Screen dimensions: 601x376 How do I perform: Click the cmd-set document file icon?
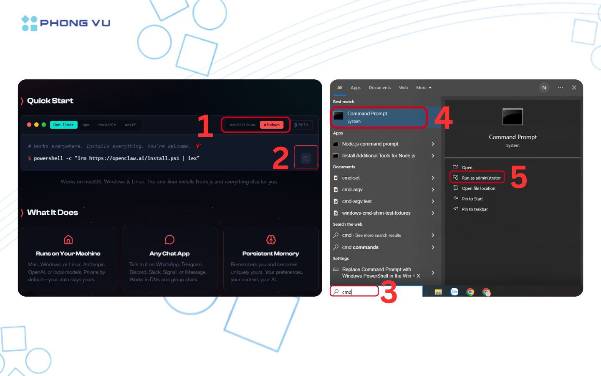coord(336,178)
